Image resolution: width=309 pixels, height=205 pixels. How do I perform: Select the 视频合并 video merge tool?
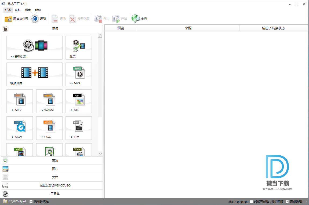coord(34,74)
